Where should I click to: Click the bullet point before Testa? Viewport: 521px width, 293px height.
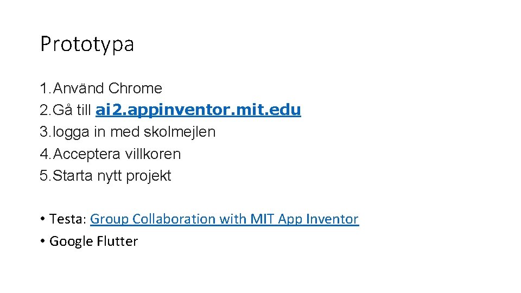pos(42,219)
